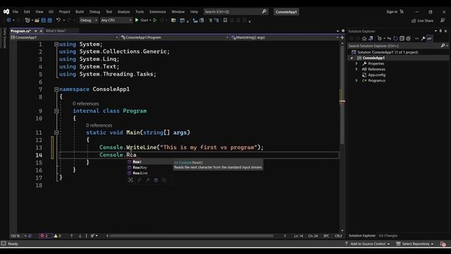Click split editor plus icon

(x=342, y=37)
